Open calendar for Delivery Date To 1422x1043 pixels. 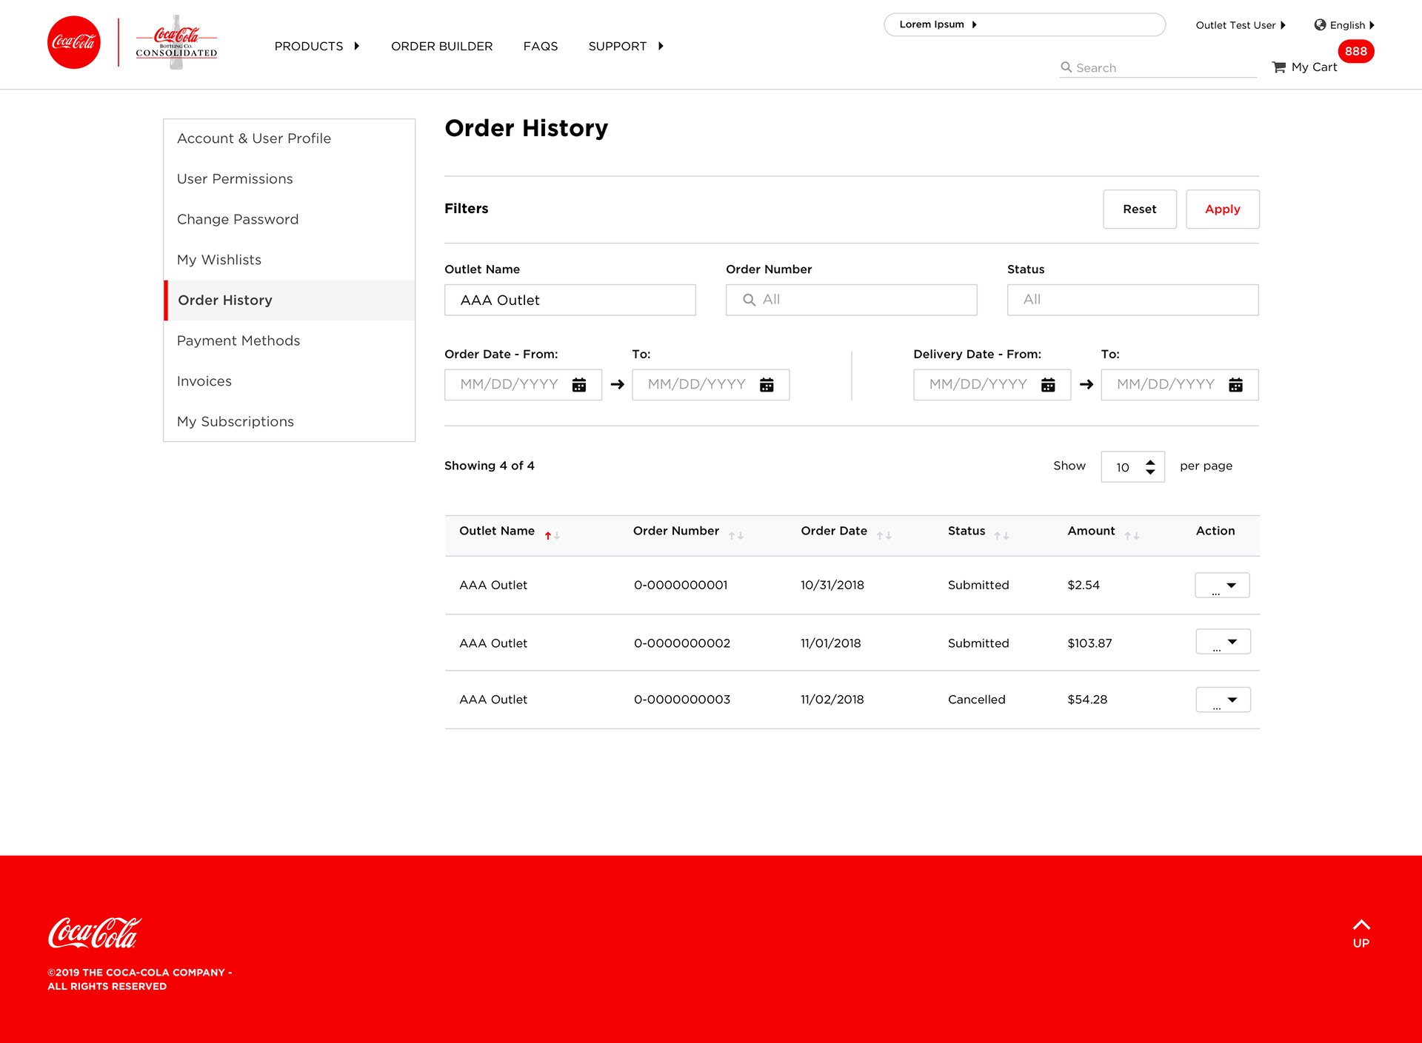1235,385
